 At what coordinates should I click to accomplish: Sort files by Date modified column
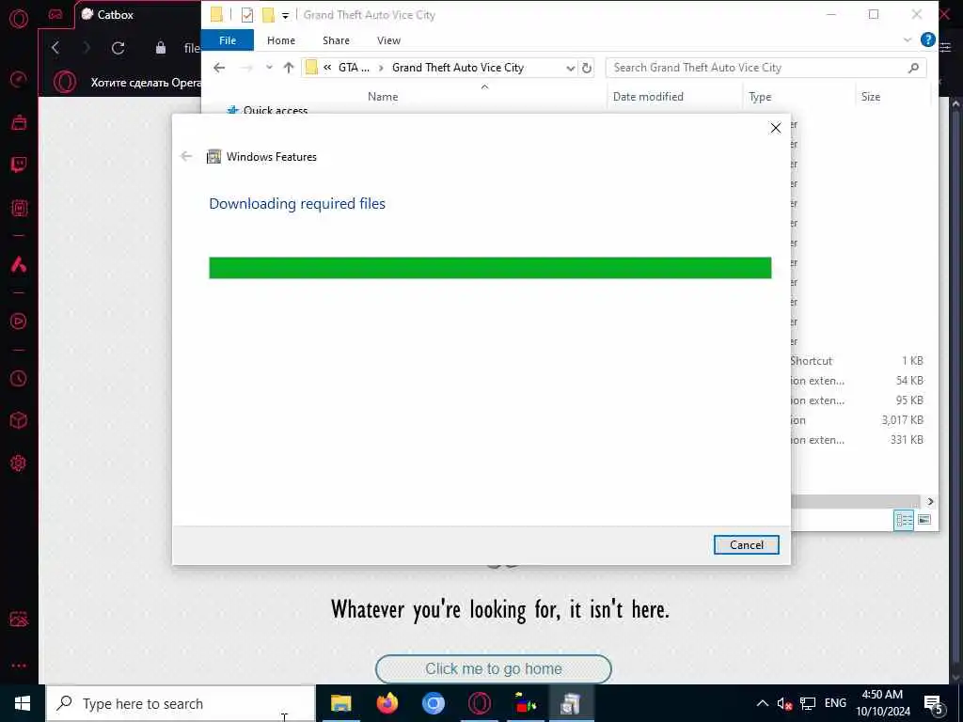click(x=648, y=97)
